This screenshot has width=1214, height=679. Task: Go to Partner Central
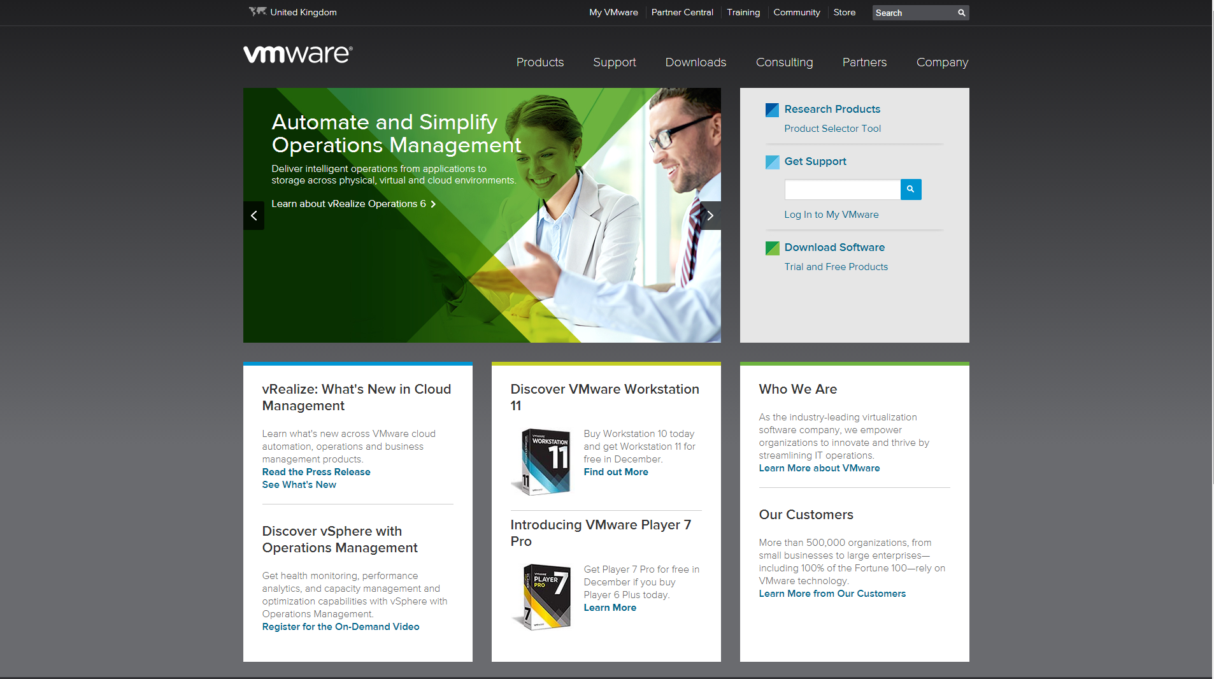point(682,12)
